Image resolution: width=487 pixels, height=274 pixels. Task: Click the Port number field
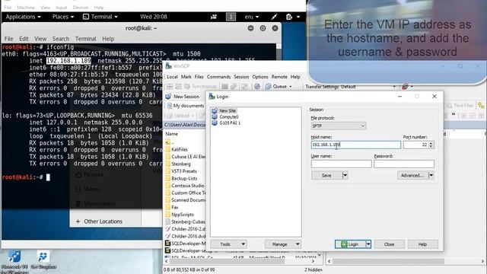click(415, 145)
